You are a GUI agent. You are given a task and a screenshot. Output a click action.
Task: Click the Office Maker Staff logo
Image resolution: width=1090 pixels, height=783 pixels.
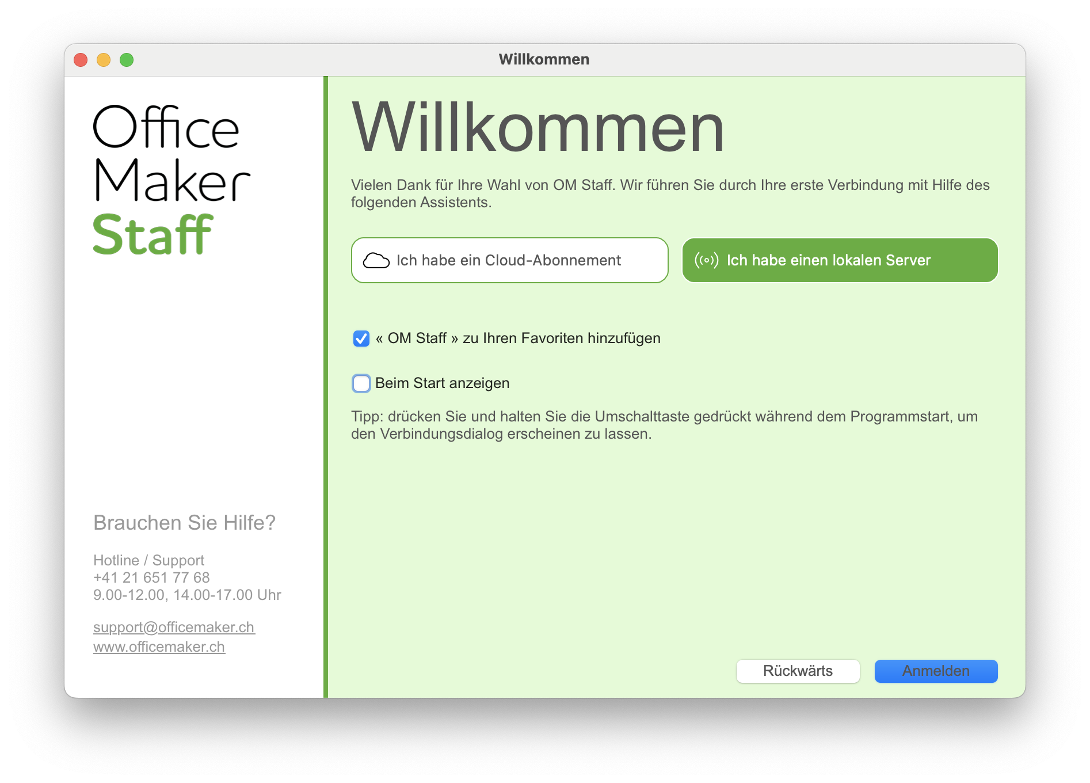[x=171, y=180]
